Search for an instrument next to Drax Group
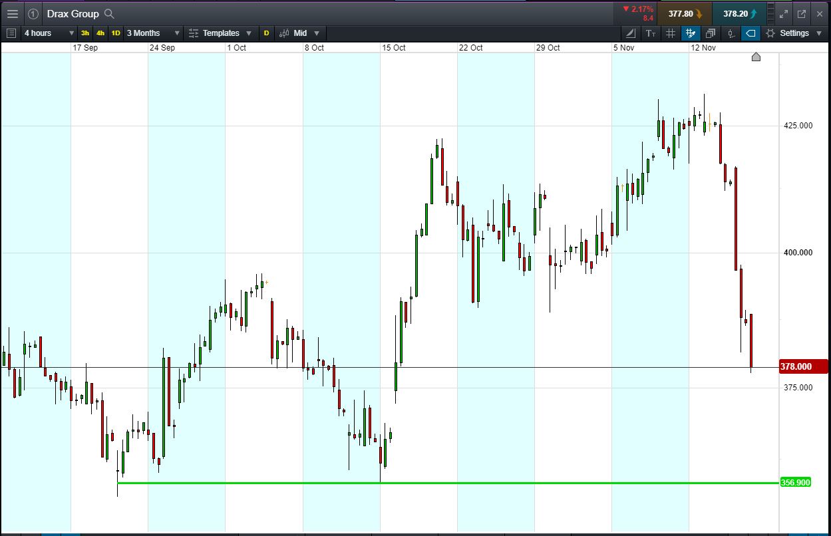 110,13
